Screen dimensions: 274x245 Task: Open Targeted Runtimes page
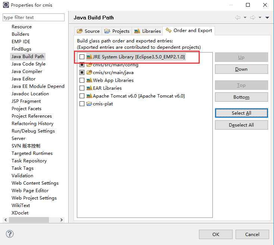coord(32,153)
